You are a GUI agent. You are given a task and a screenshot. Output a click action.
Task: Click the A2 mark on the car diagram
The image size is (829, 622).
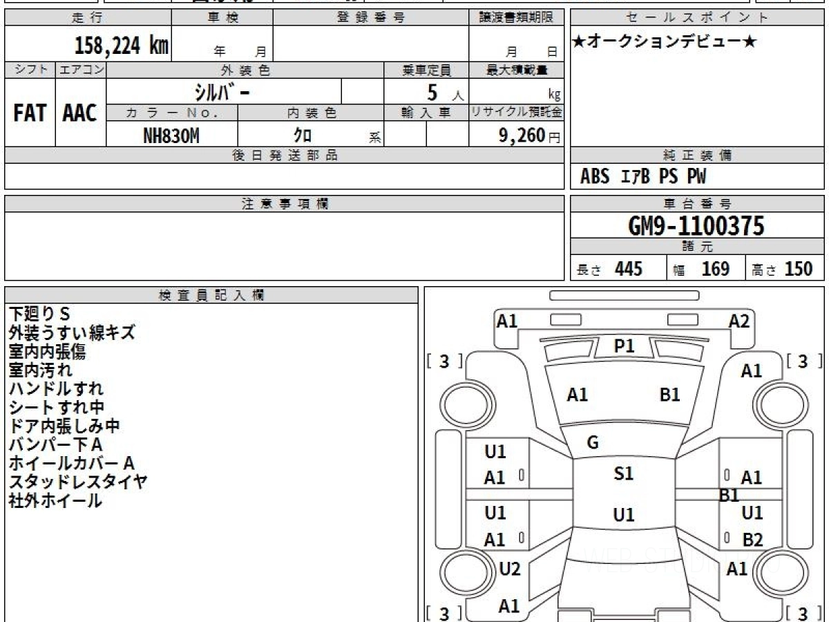pyautogui.click(x=739, y=321)
